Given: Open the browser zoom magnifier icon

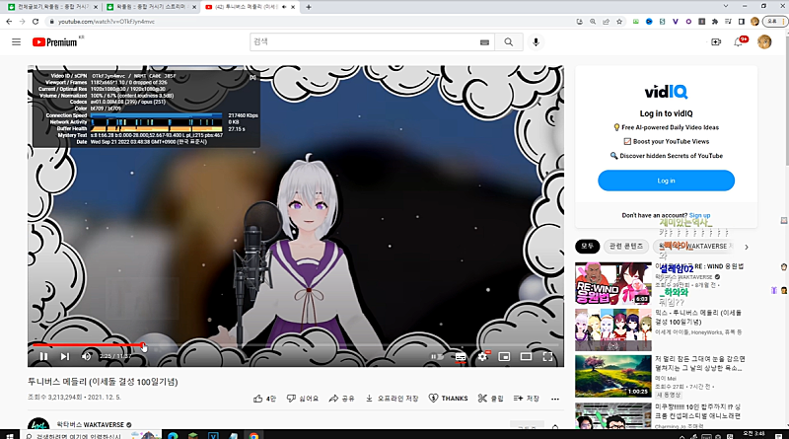Looking at the screenshot, I should [593, 22].
